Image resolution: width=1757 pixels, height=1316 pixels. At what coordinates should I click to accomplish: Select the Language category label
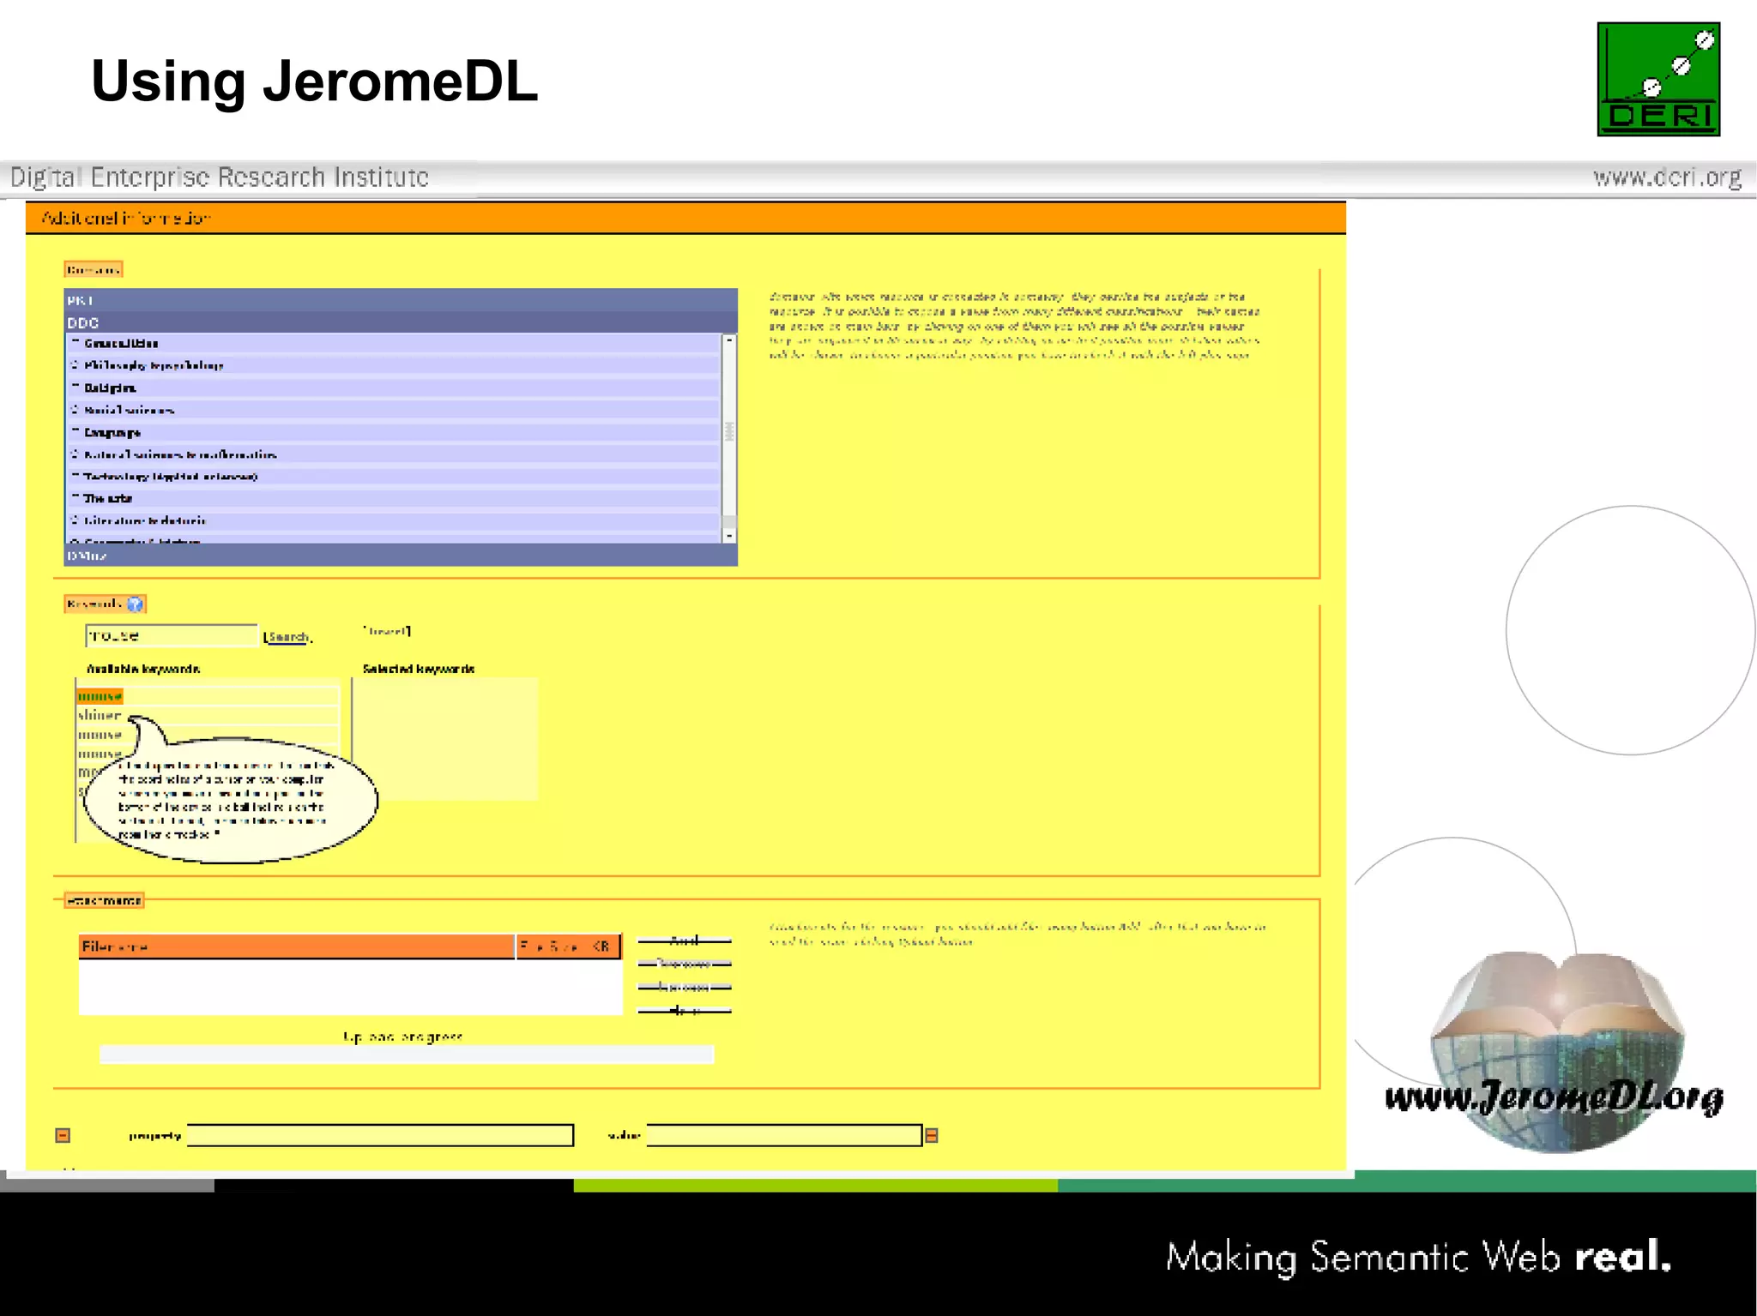(x=112, y=432)
